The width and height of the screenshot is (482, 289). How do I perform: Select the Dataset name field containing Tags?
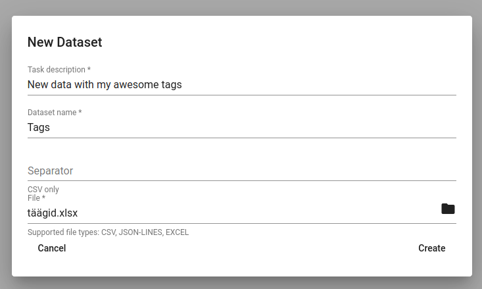click(x=241, y=128)
